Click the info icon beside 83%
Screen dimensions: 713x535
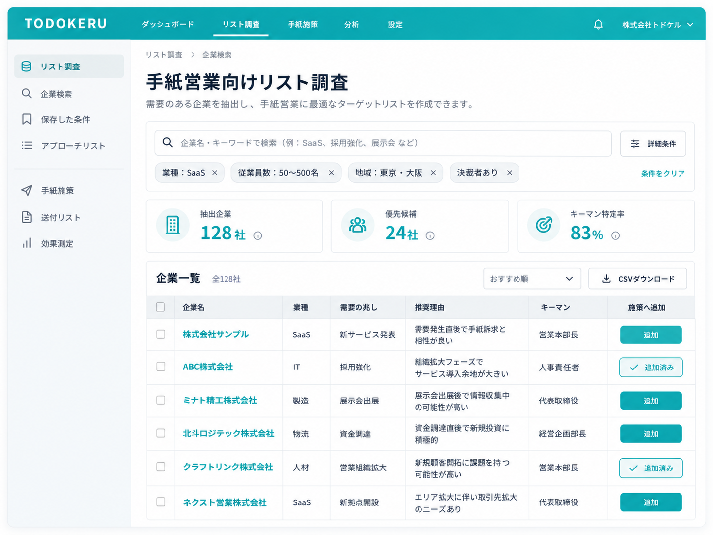615,236
